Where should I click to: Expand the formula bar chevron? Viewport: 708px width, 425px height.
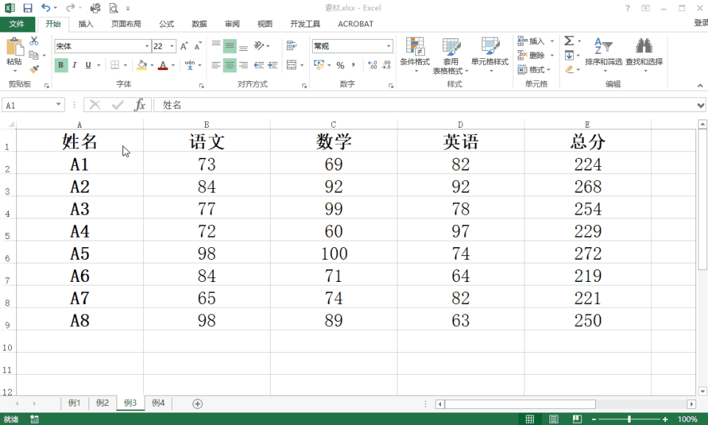701,106
